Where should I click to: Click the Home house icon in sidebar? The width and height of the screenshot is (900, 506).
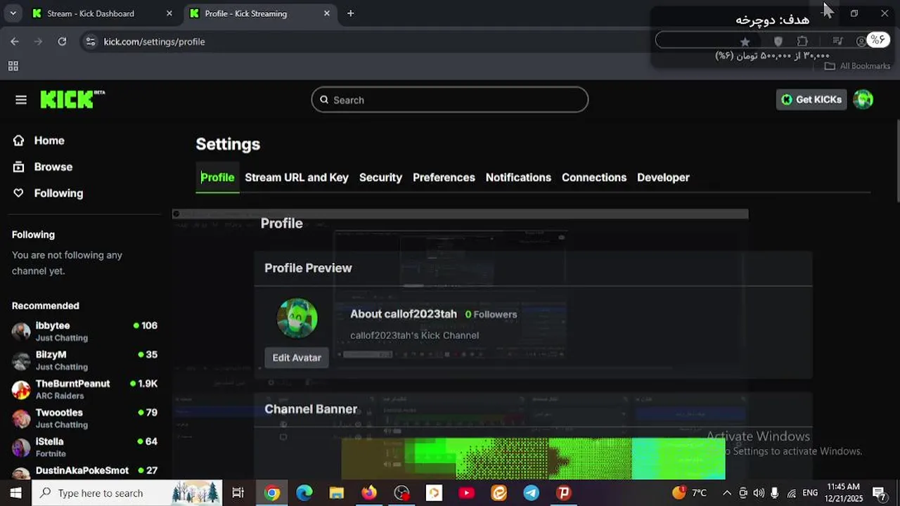pos(19,141)
